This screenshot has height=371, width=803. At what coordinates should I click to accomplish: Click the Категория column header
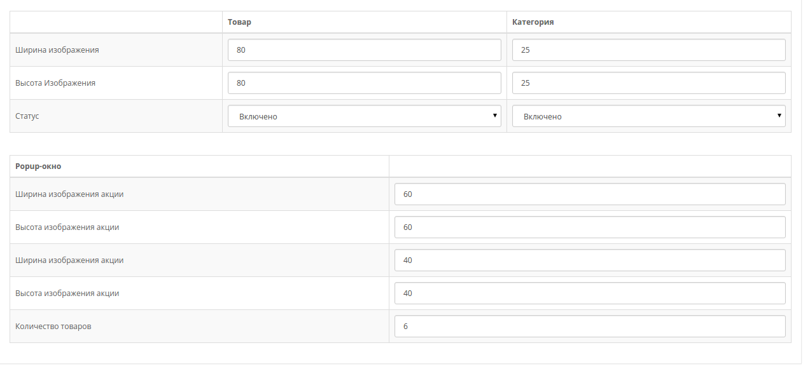point(533,22)
